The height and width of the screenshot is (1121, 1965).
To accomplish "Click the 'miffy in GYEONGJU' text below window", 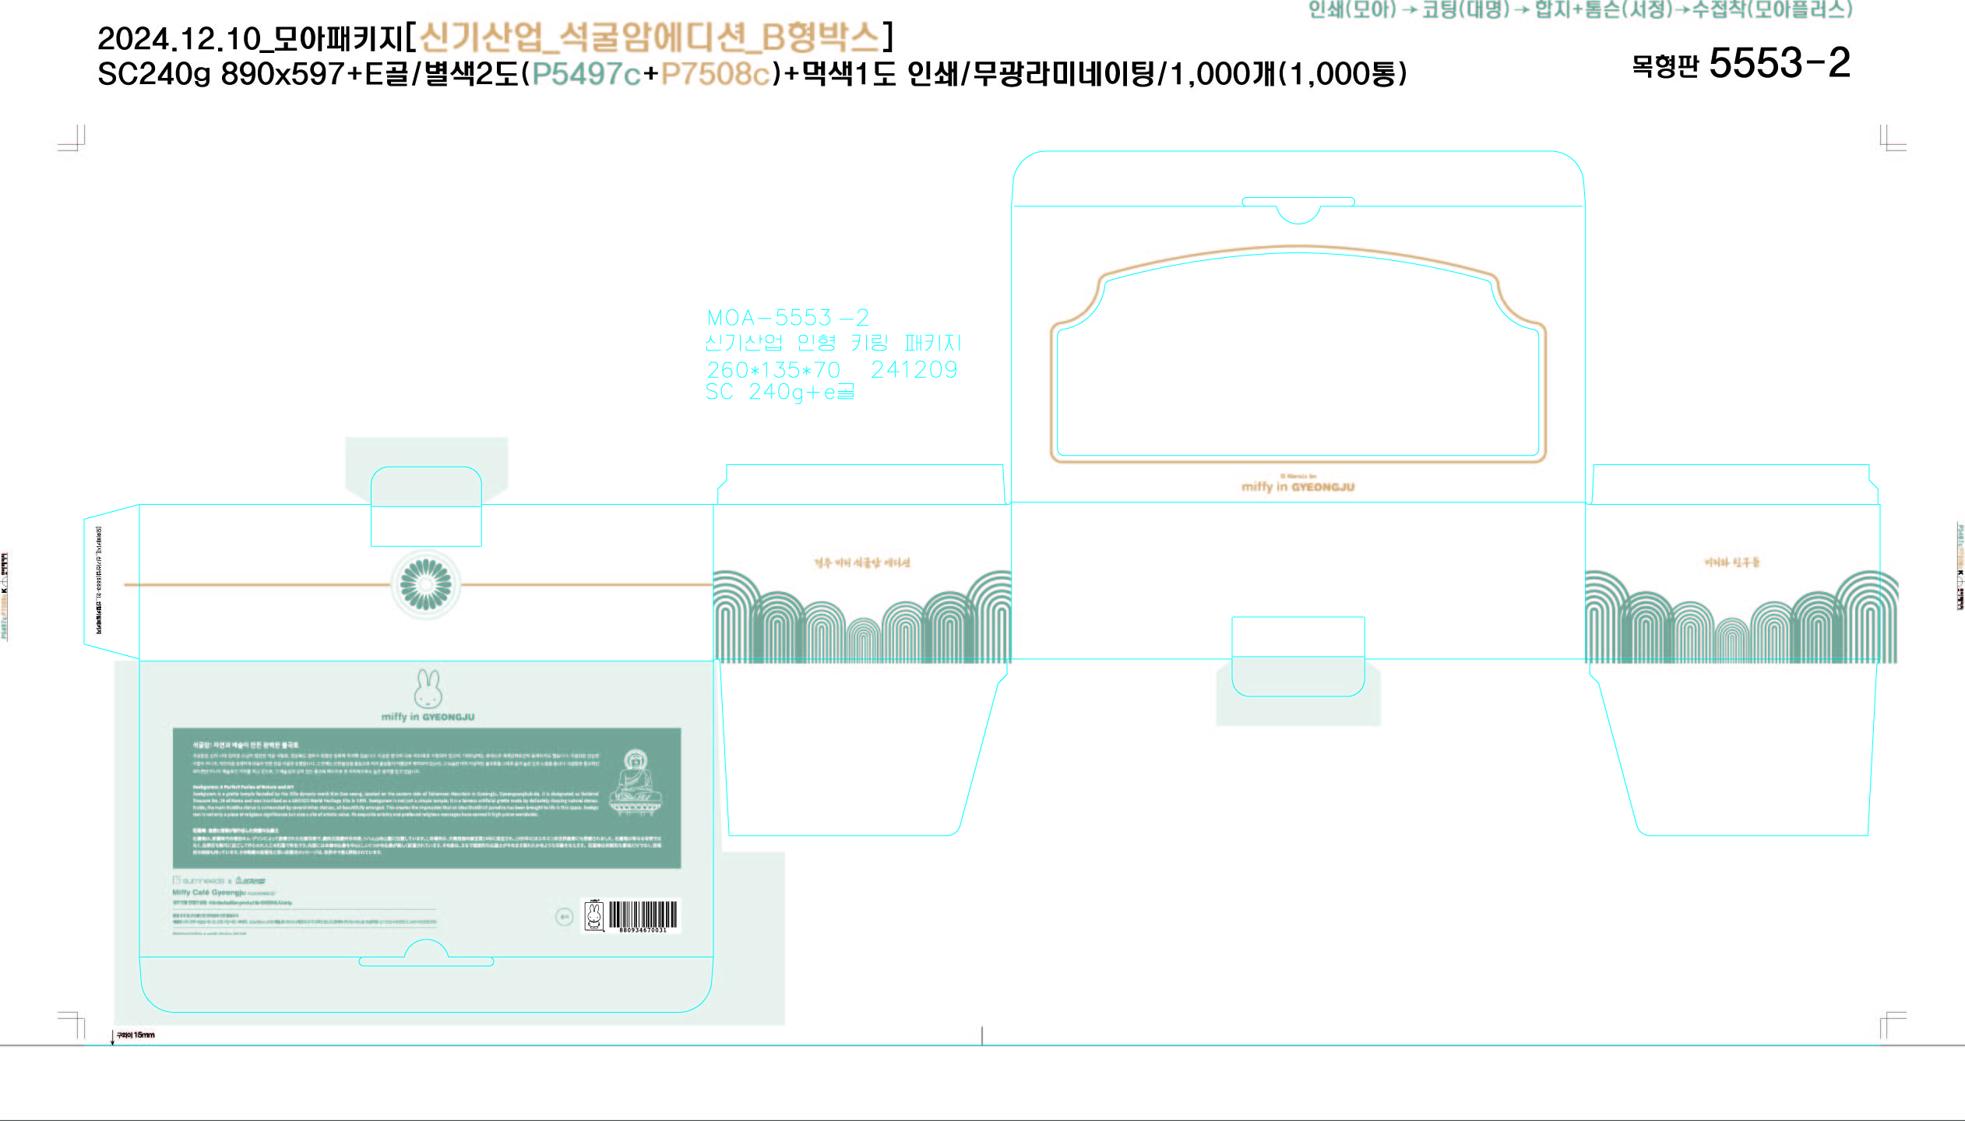I will click(1298, 487).
